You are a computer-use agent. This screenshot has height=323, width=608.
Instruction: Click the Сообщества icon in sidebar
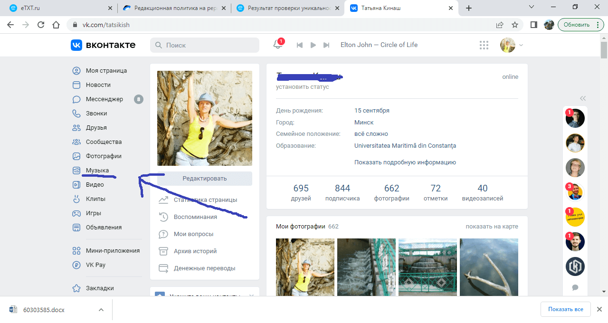click(x=76, y=142)
